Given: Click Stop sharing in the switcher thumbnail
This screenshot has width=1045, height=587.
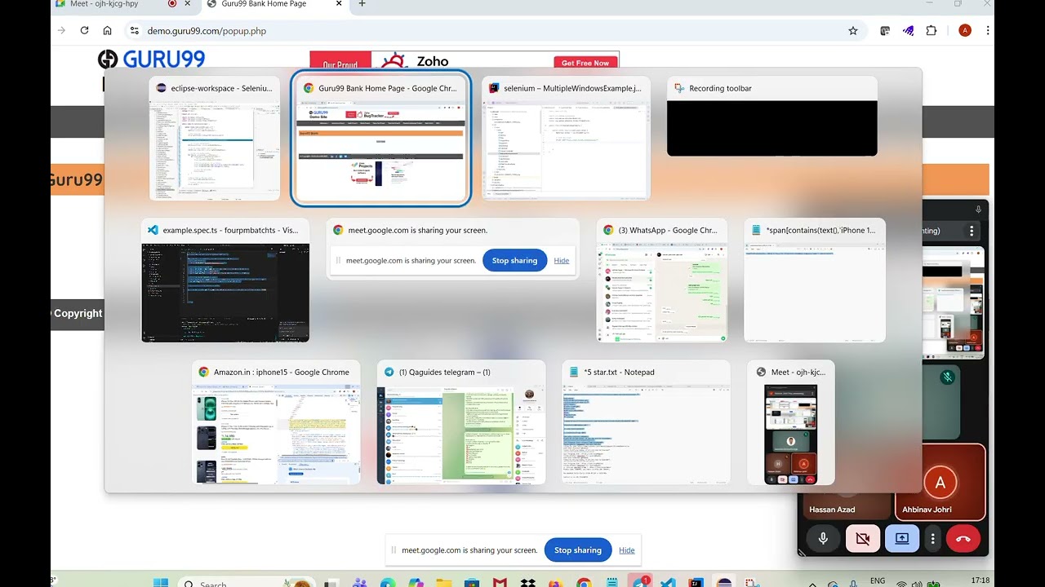Looking at the screenshot, I should tap(514, 261).
